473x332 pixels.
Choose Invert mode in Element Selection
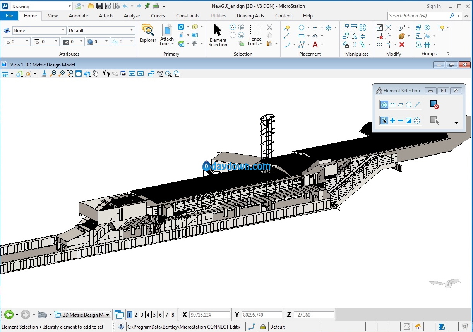[x=409, y=121]
